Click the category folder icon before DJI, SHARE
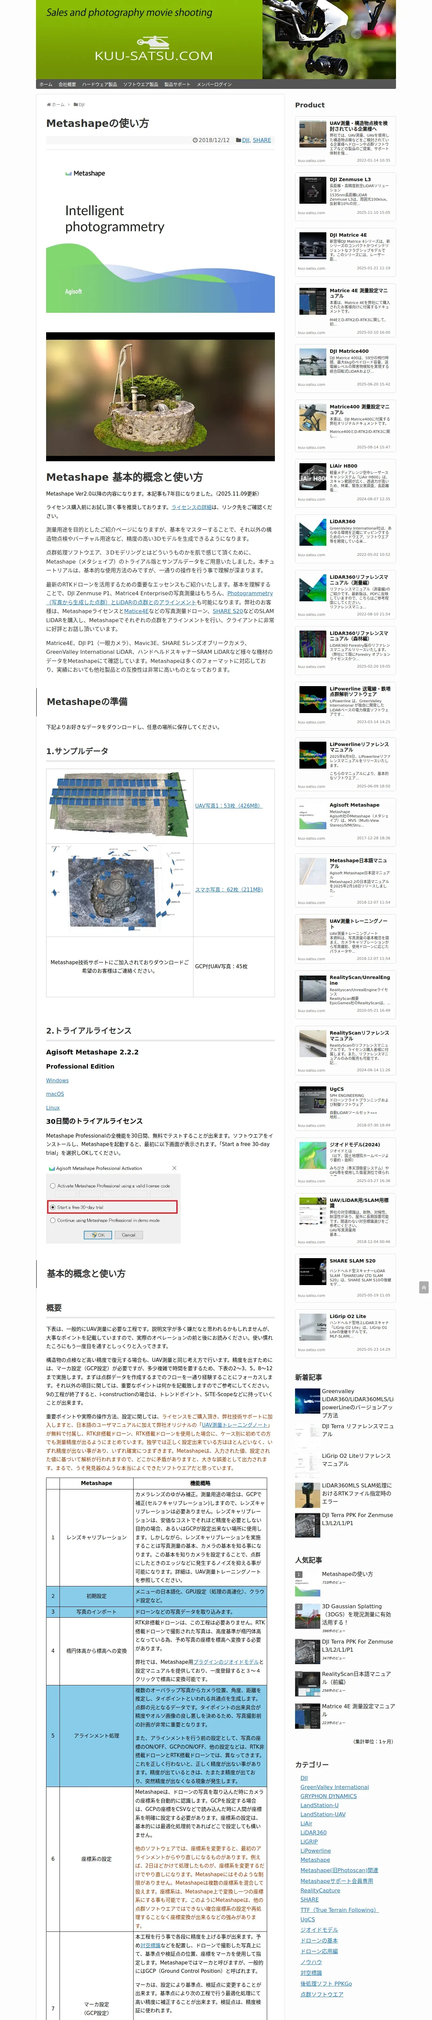The height and width of the screenshot is (2020, 432). click(x=238, y=140)
